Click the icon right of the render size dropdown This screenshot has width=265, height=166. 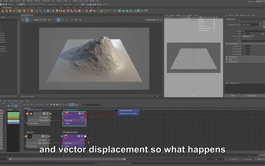tap(161, 20)
